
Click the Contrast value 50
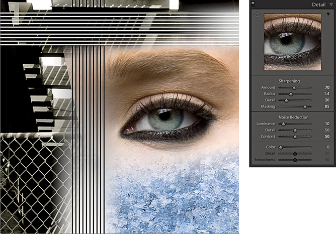(x=327, y=136)
